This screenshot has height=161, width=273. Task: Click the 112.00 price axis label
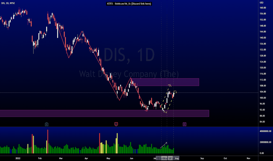click(263, 80)
